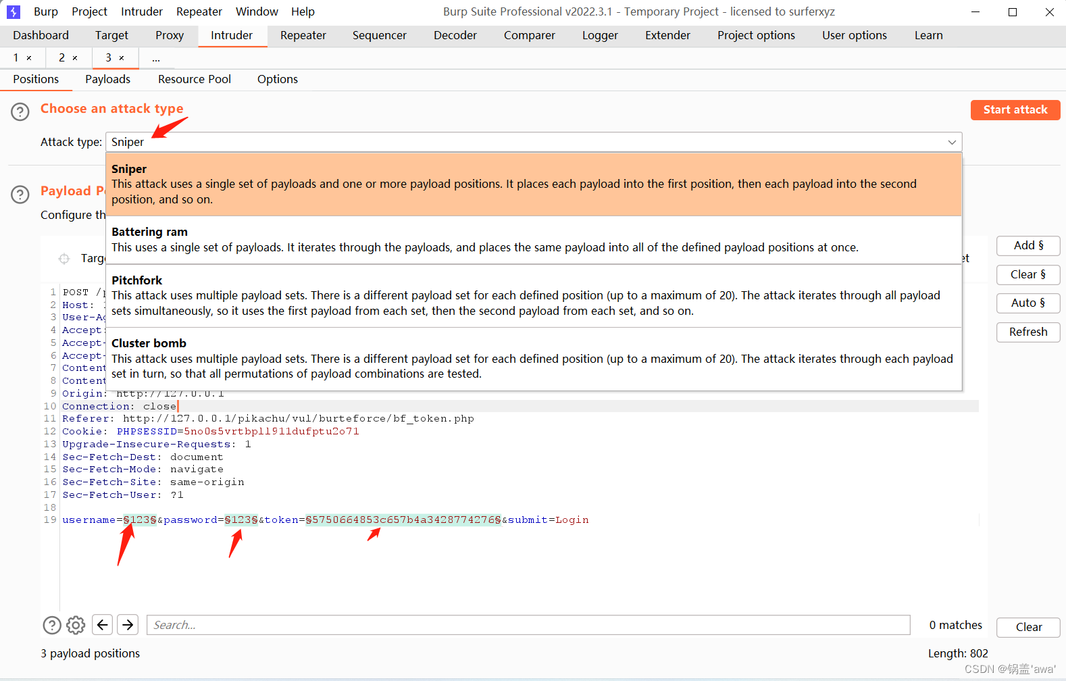The height and width of the screenshot is (681, 1066).
Task: Click the password payload §123§ marker
Action: pos(241,520)
